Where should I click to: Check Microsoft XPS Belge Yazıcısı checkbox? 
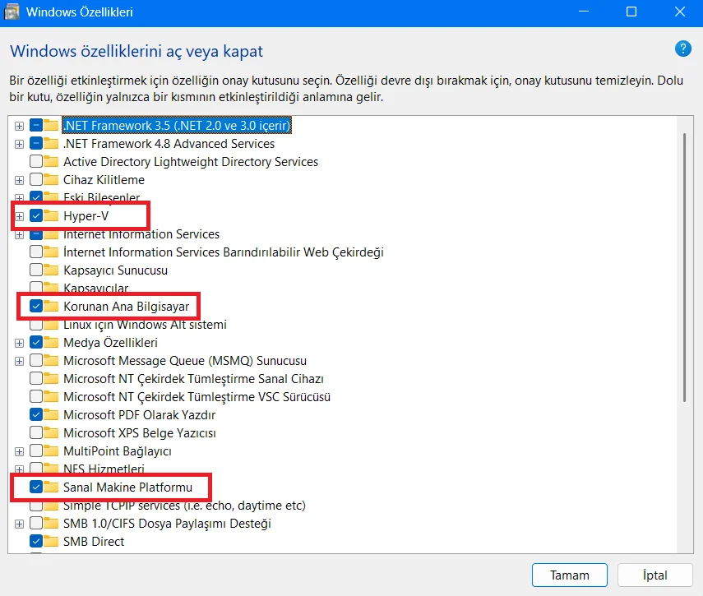pos(36,433)
